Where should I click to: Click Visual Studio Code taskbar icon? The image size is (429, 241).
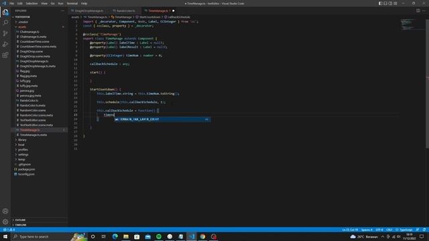coord(192,236)
